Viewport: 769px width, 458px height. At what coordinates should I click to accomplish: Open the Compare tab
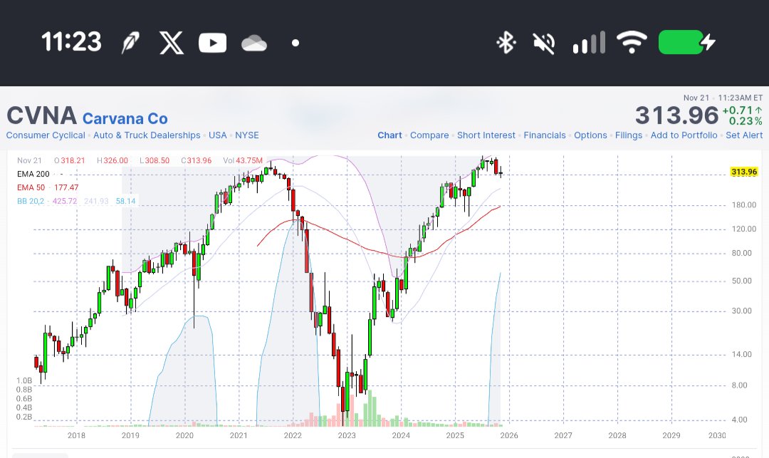pos(429,135)
